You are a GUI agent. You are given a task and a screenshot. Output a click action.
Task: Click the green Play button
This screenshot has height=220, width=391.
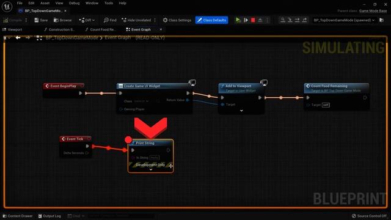pyautogui.click(x=238, y=20)
